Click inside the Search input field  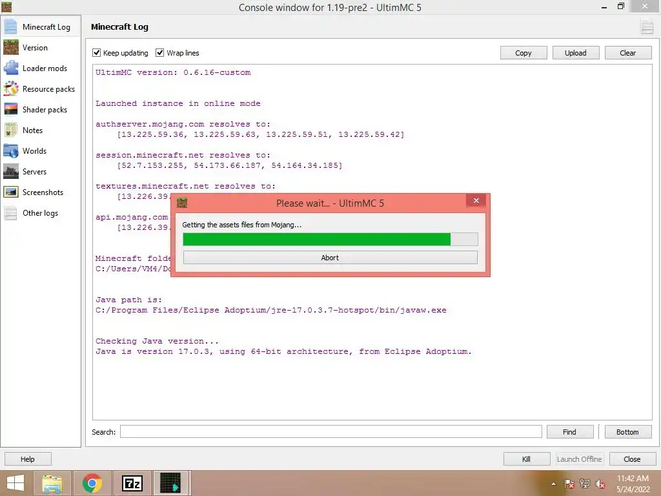(x=331, y=431)
